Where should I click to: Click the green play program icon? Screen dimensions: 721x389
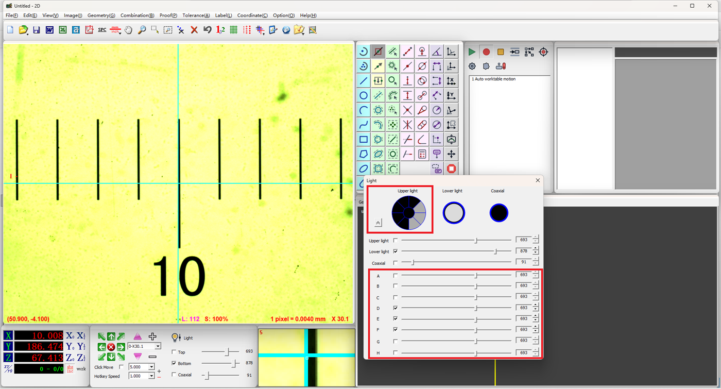472,52
